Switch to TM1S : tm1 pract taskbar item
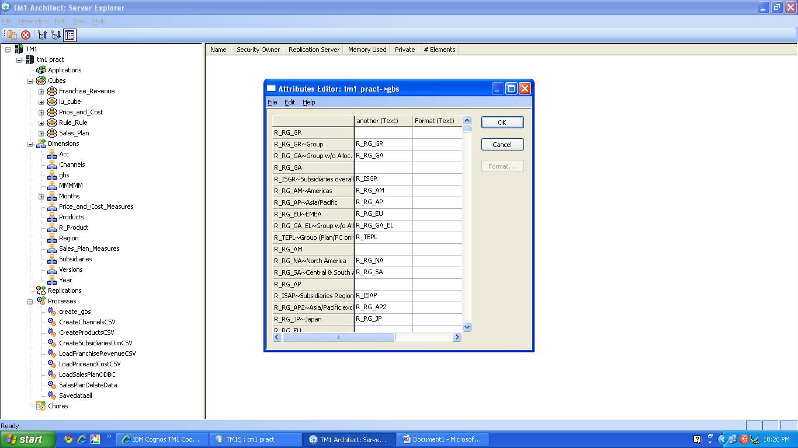The height and width of the screenshot is (448, 798). click(x=255, y=439)
